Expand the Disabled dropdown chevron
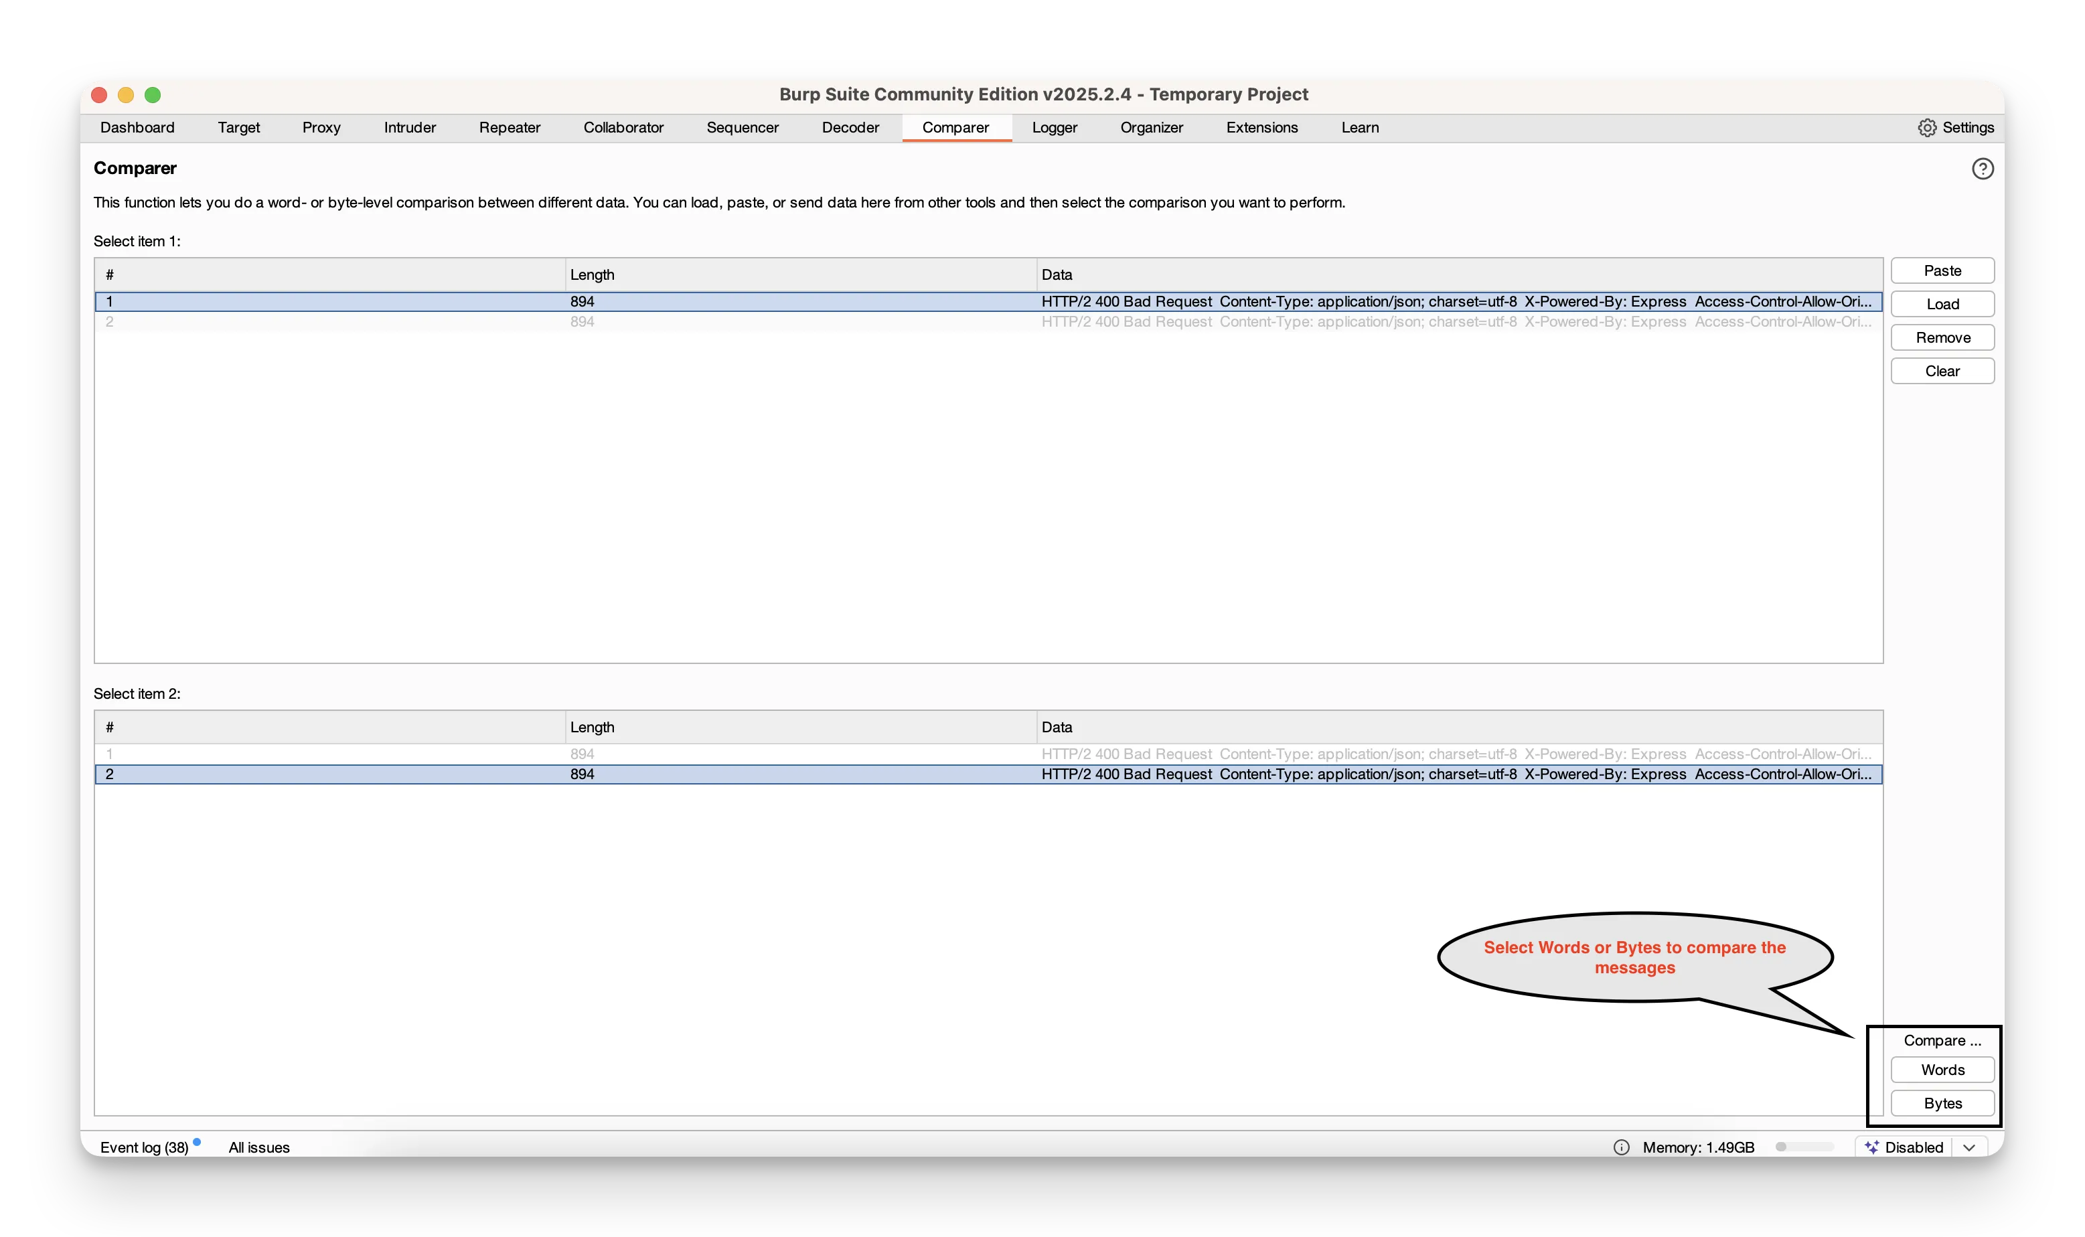Image resolution: width=2085 pixels, height=1237 pixels. tap(1968, 1147)
